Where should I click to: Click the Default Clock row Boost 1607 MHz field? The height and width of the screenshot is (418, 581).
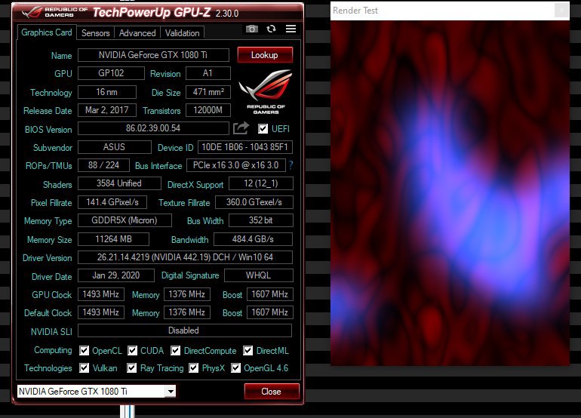coord(270,312)
